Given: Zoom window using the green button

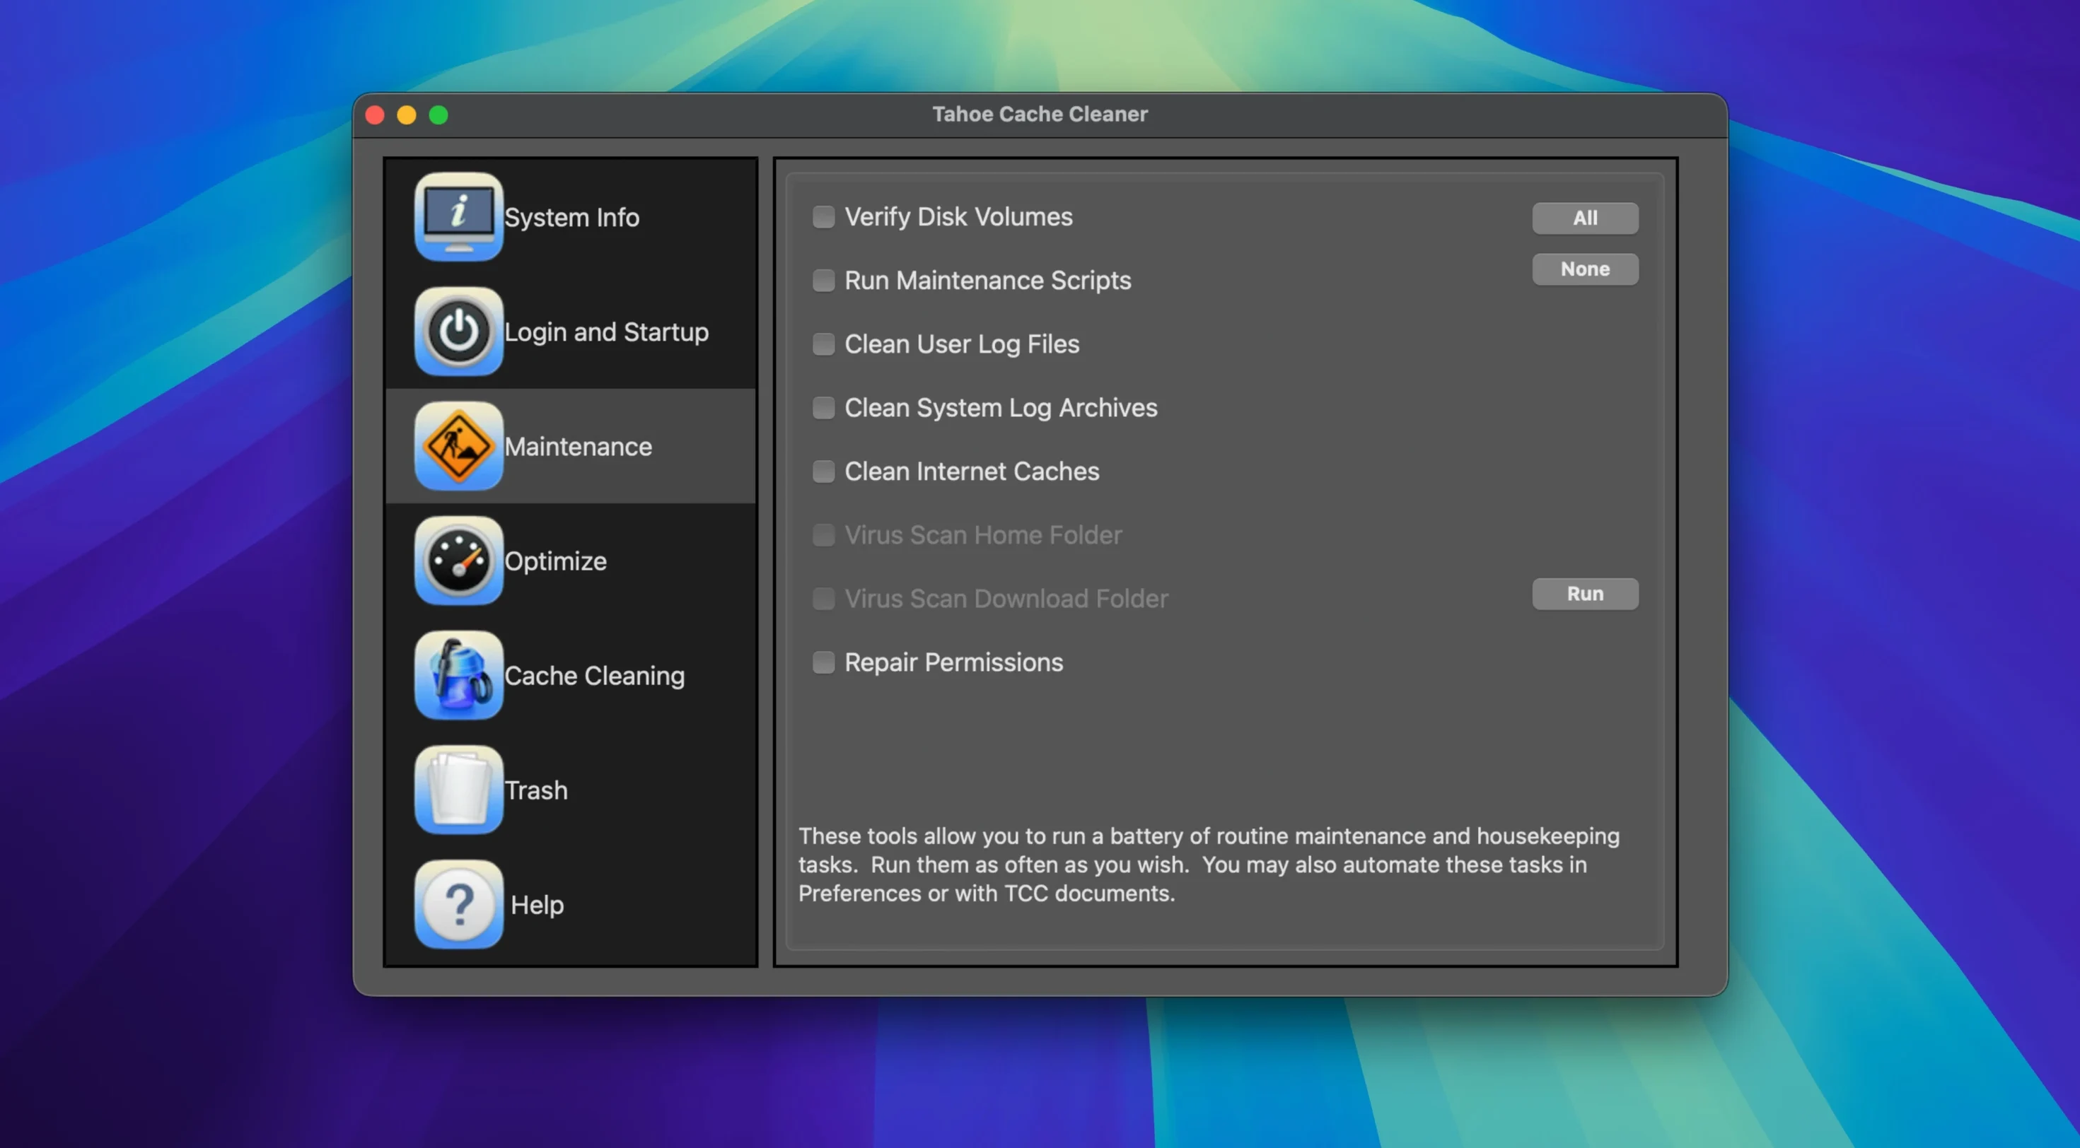Looking at the screenshot, I should (438, 115).
